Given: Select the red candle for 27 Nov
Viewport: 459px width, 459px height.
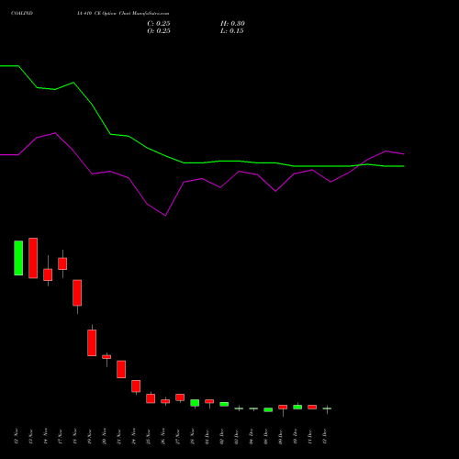Looking at the screenshot, I should (180, 397).
